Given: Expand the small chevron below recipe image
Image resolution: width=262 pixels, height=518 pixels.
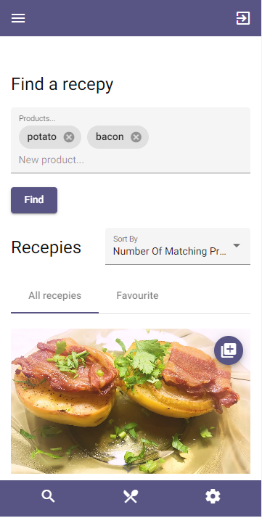Looking at the screenshot, I should pyautogui.click(x=128, y=469).
